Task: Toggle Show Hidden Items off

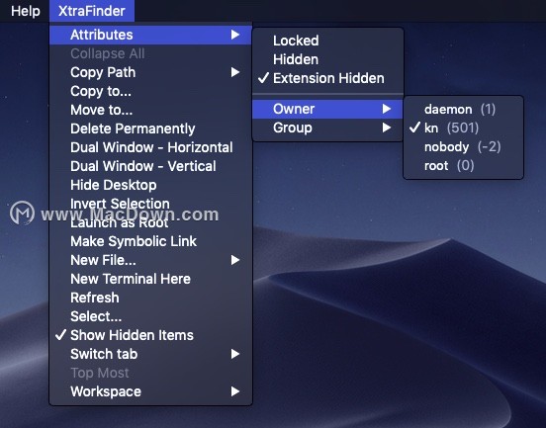Action: [150, 335]
